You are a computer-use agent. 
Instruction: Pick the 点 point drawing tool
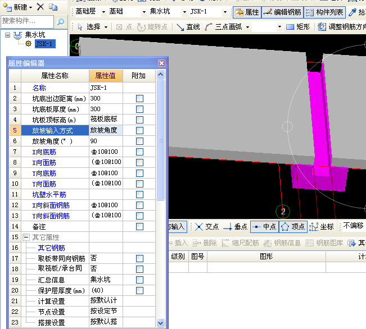[x=124, y=27]
